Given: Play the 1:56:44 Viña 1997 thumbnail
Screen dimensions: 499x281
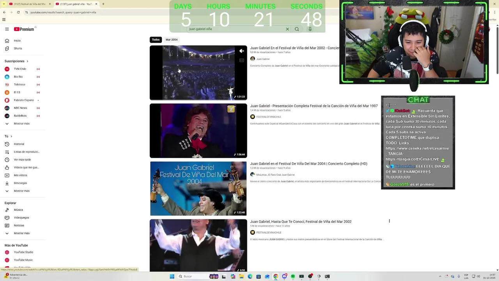Looking at the screenshot, I should [198, 131].
